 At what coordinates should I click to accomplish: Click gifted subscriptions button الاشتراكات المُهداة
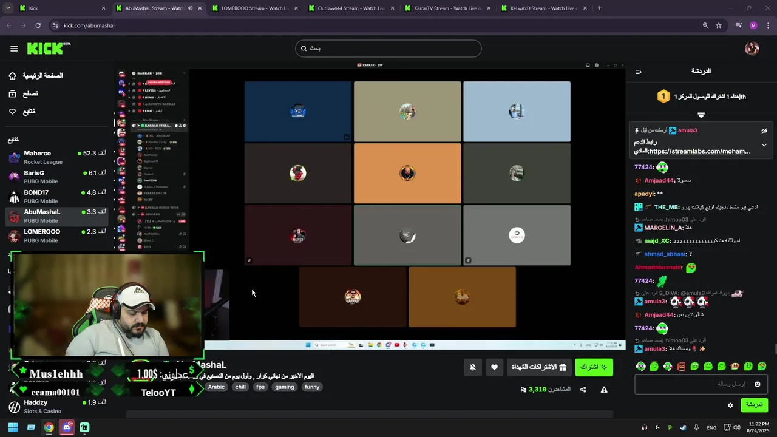pos(539,367)
